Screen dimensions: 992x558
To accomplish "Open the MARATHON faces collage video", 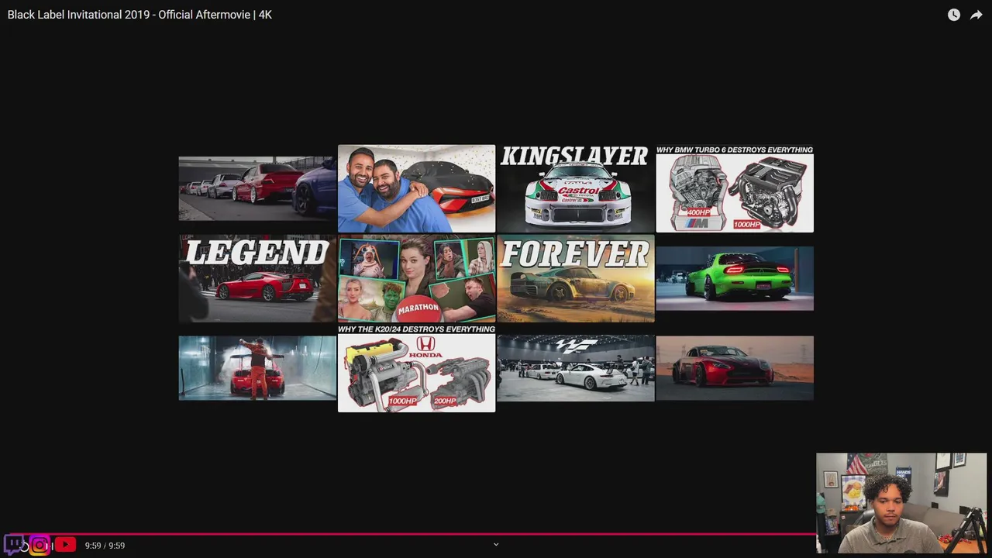I will (x=416, y=278).
